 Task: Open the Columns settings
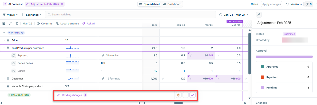45,24
